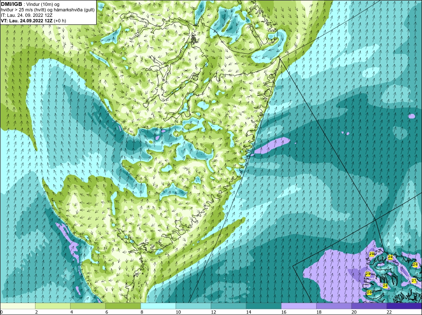Click the legend scale value 16
The image size is (422, 315).
pos(284,312)
